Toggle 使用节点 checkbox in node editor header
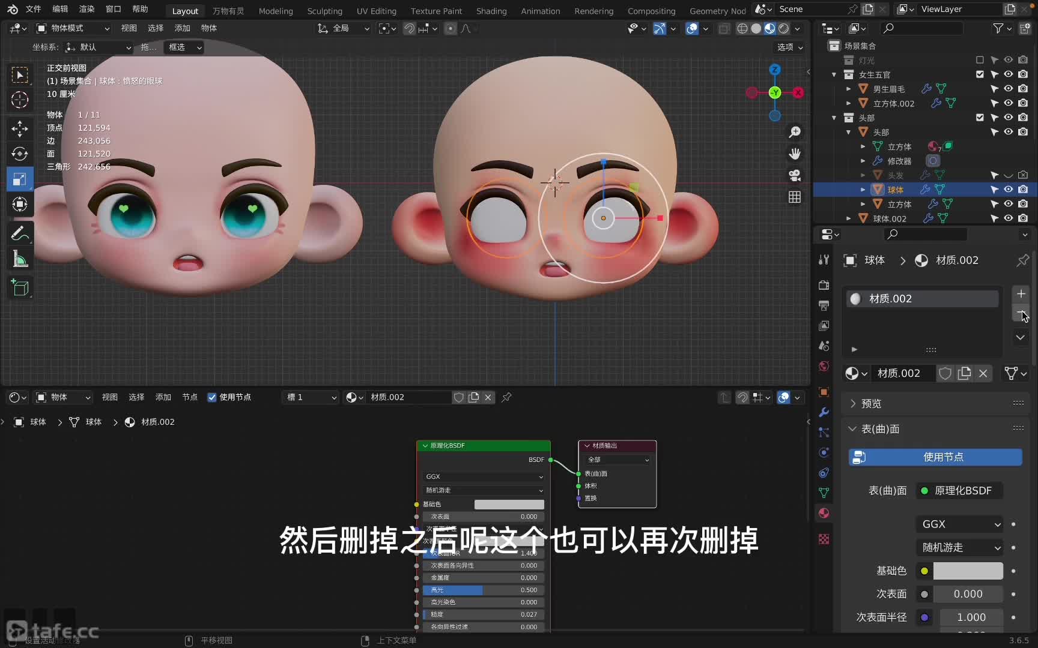This screenshot has width=1038, height=648. coord(211,397)
